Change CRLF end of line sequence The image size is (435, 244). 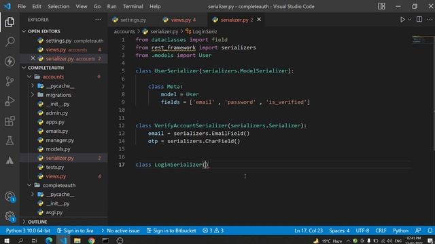[x=381, y=230]
